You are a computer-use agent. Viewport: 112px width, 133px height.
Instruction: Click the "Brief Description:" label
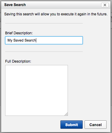click(x=19, y=33)
